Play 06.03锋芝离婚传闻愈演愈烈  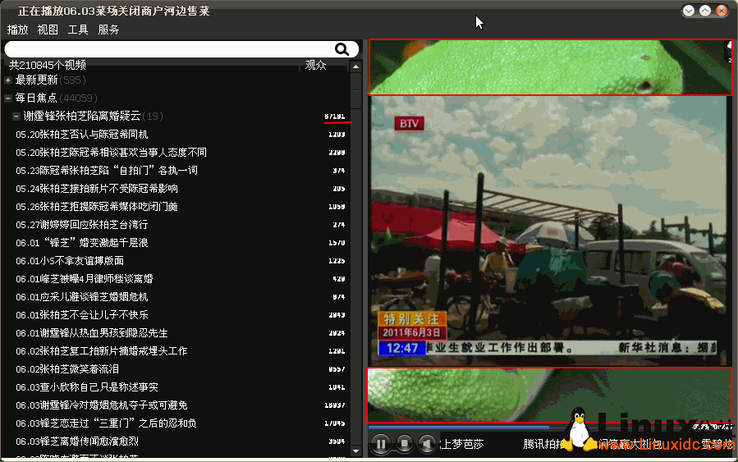(77, 441)
